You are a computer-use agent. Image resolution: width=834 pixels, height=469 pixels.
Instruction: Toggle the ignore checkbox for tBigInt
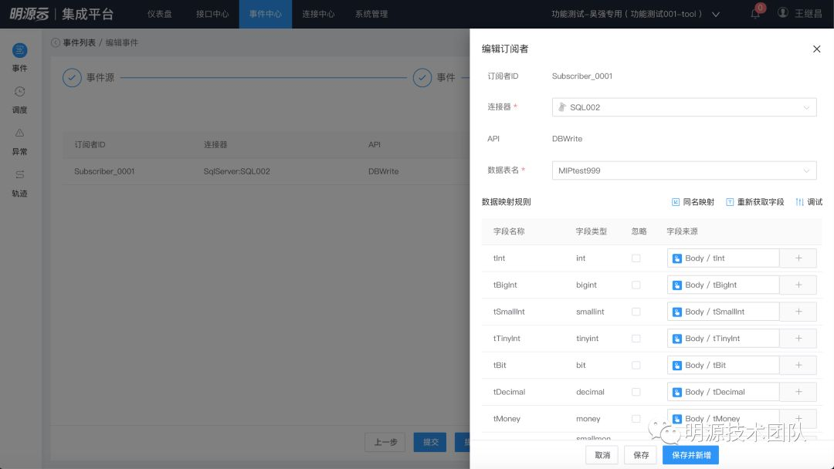coord(636,285)
